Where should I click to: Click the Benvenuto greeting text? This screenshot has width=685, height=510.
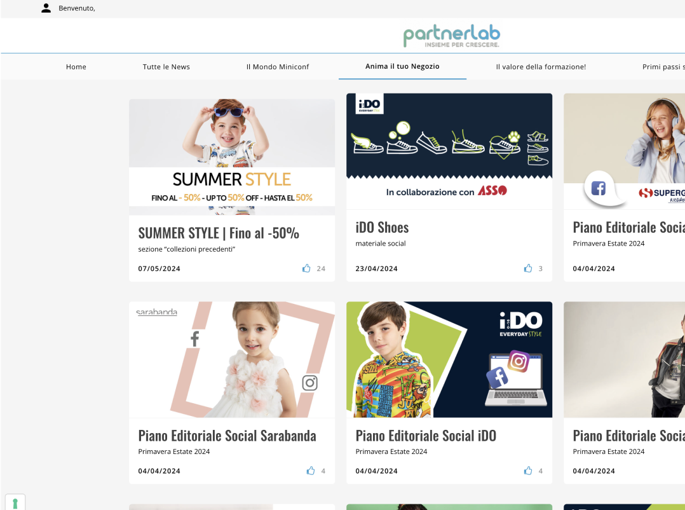coord(77,8)
